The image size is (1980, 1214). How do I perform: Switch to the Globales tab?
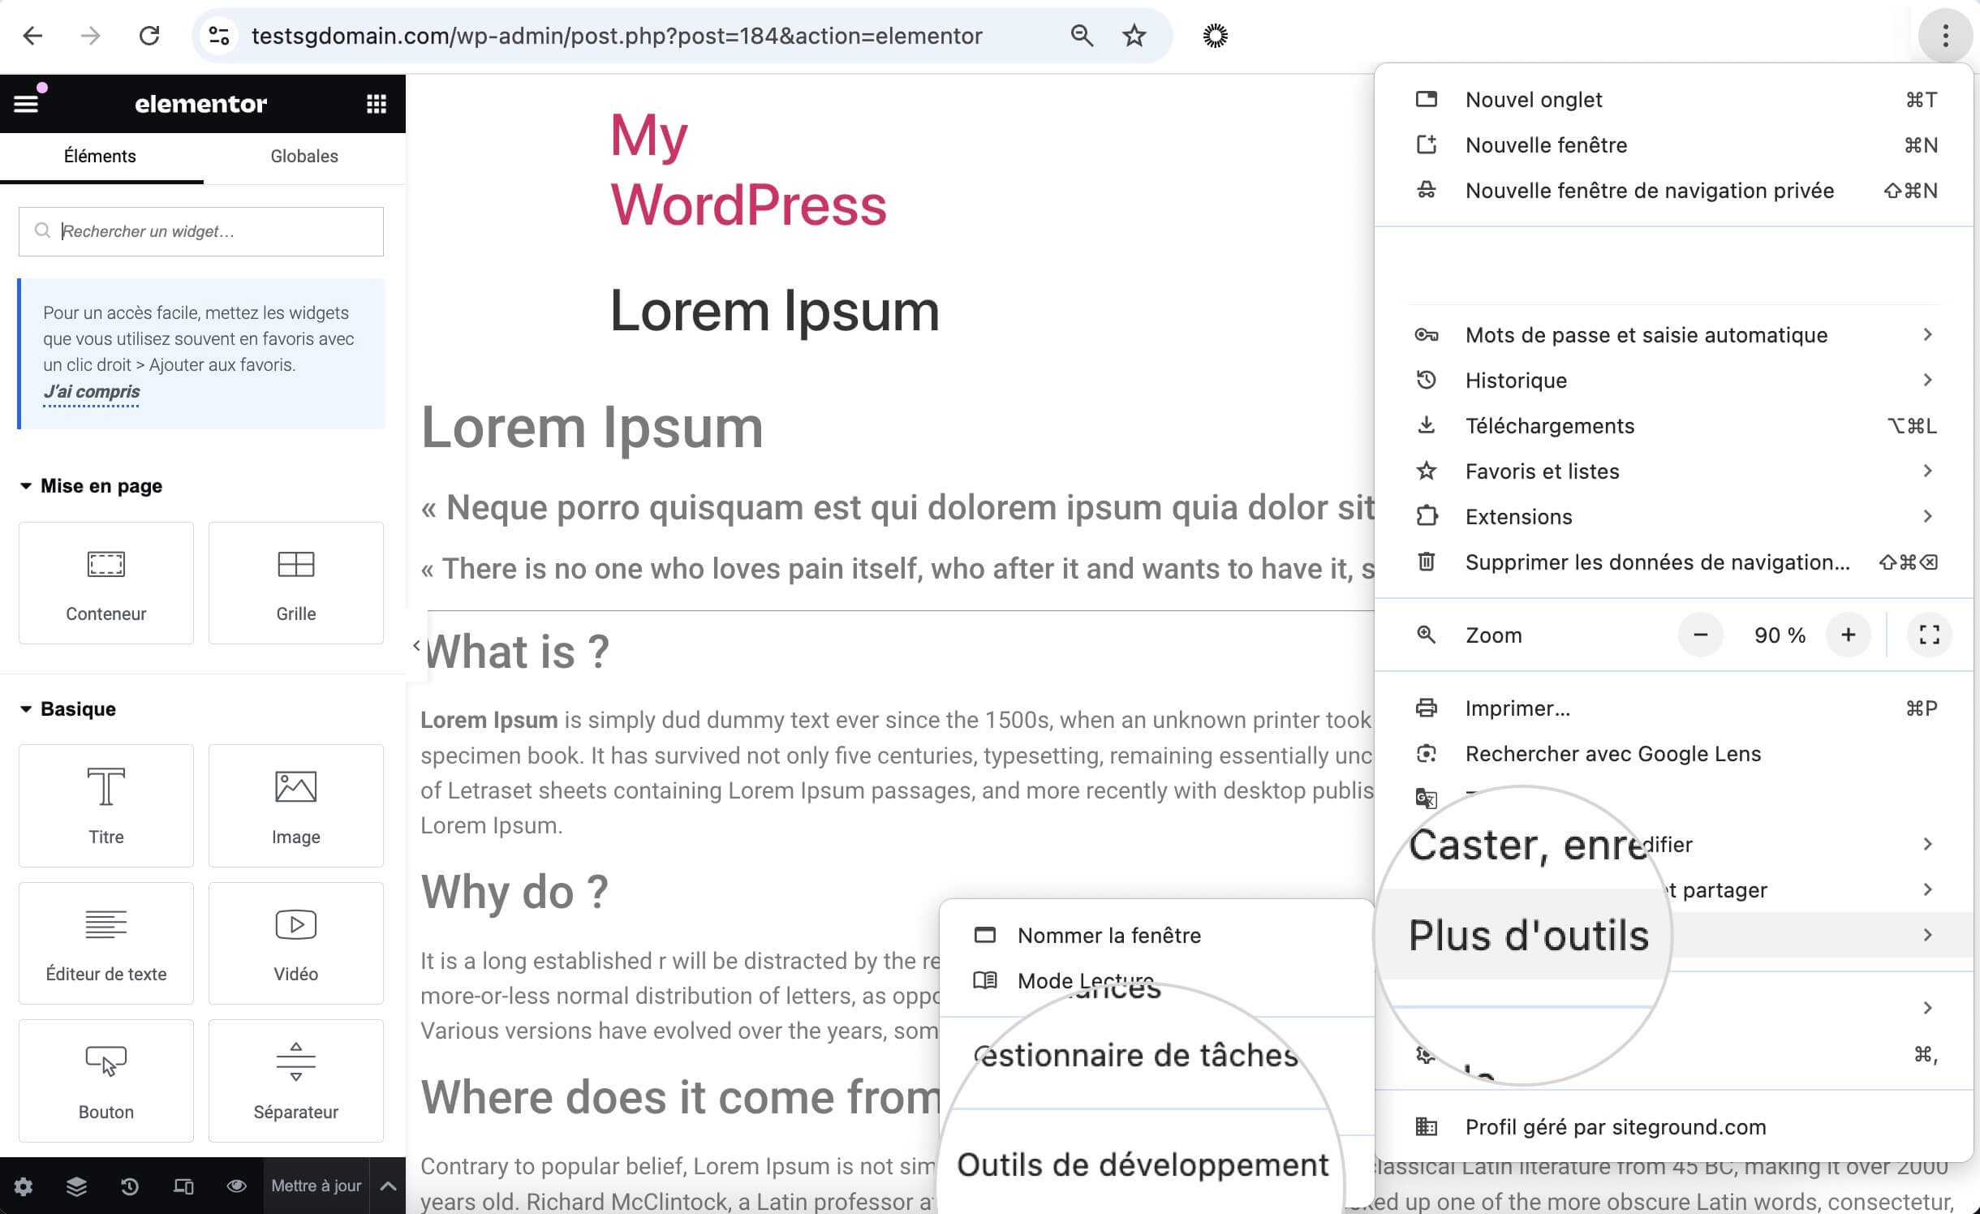(x=304, y=157)
